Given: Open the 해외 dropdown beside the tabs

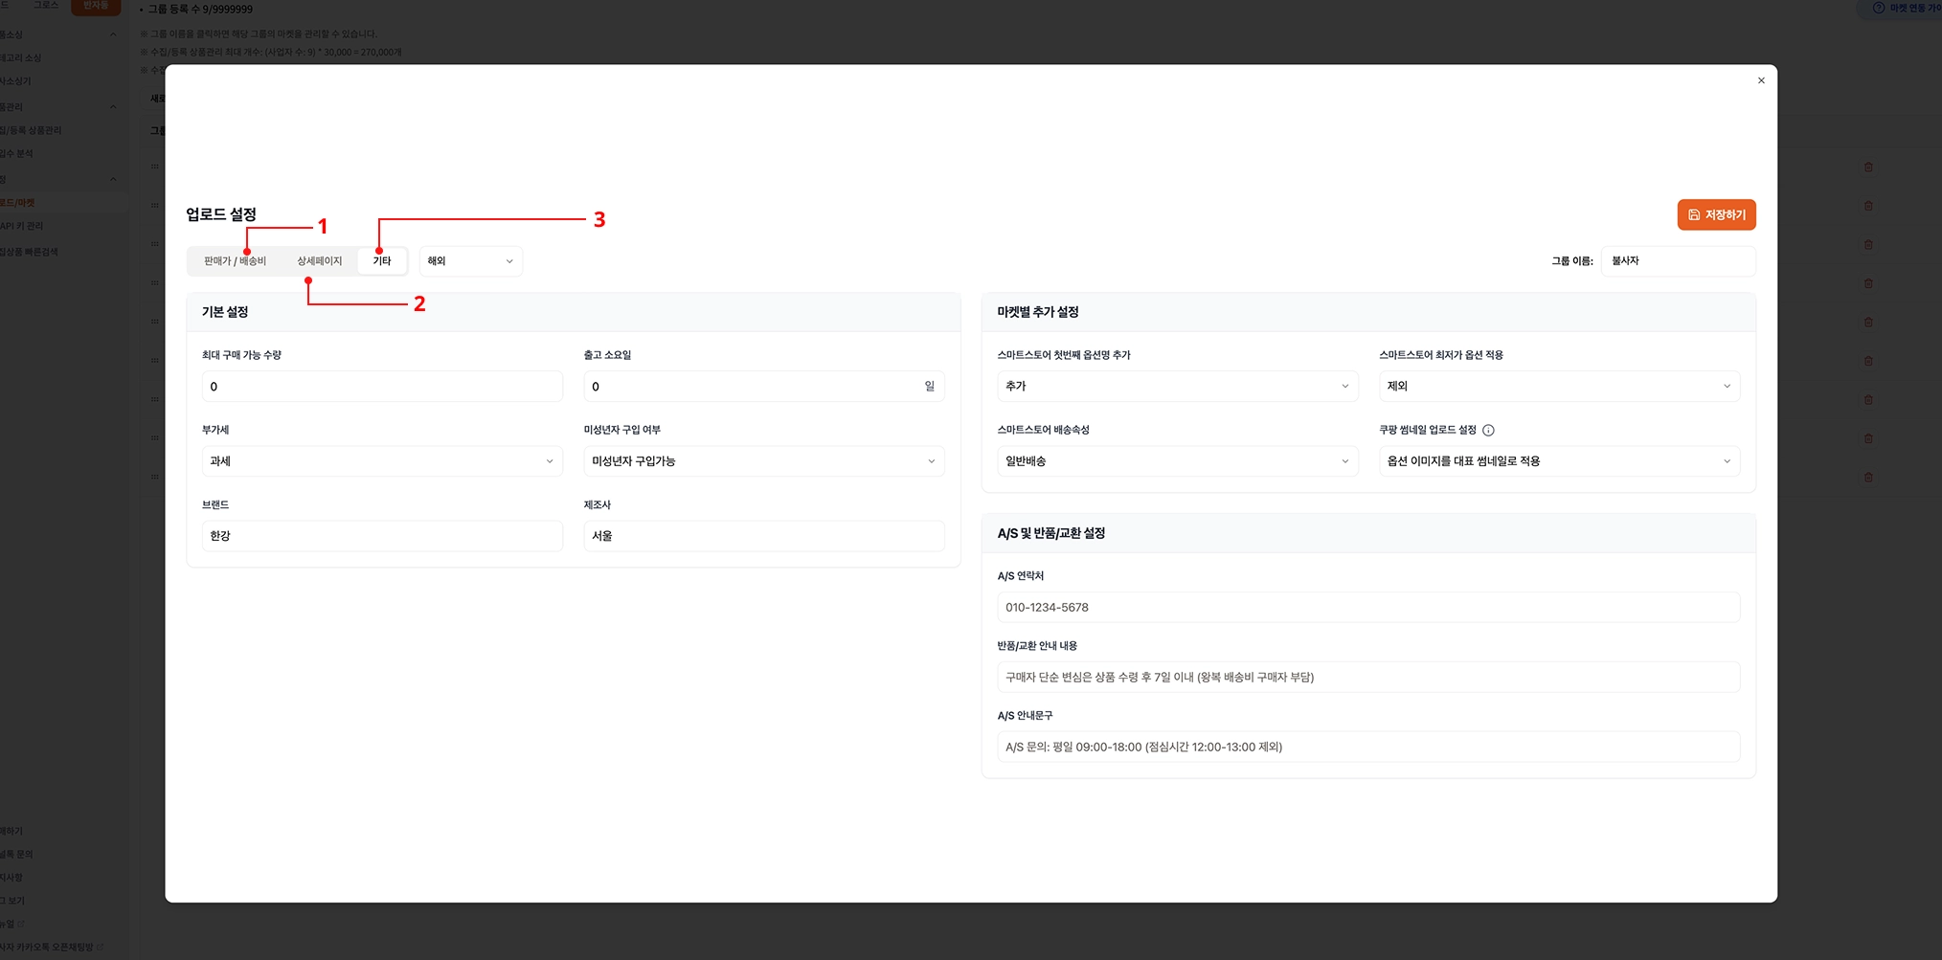Looking at the screenshot, I should point(470,261).
